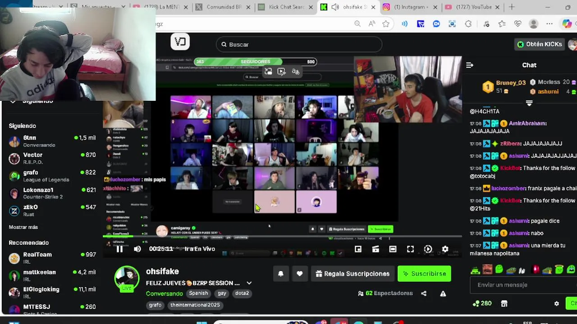Open Kick home logo
The width and height of the screenshot is (577, 324).
tap(180, 42)
